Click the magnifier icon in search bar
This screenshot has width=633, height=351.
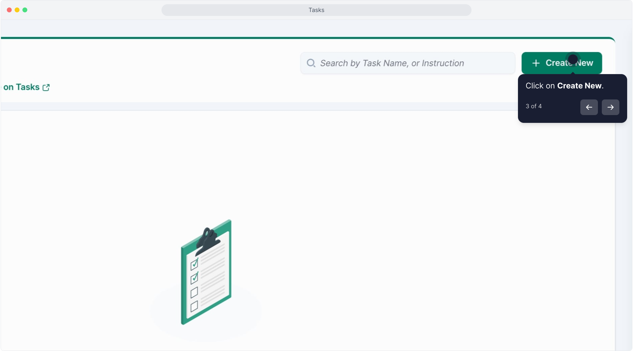311,63
